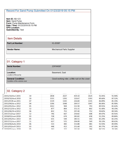
Task: Click the 'Submitted By: Test' line
Action: pyautogui.click(x=15, y=30)
